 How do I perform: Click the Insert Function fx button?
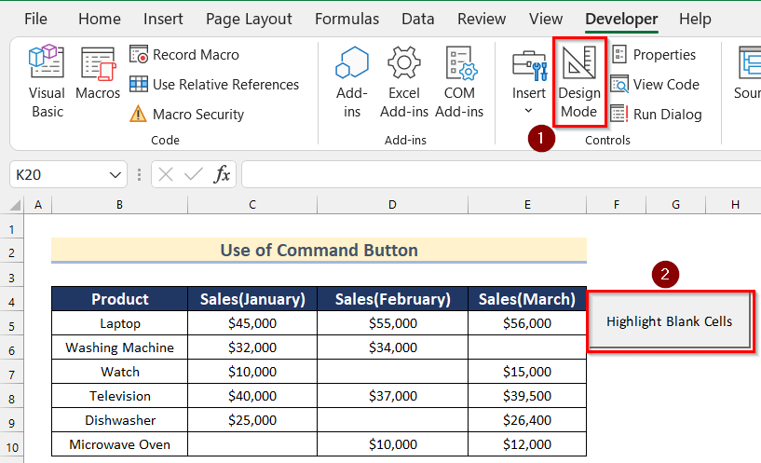tap(222, 175)
